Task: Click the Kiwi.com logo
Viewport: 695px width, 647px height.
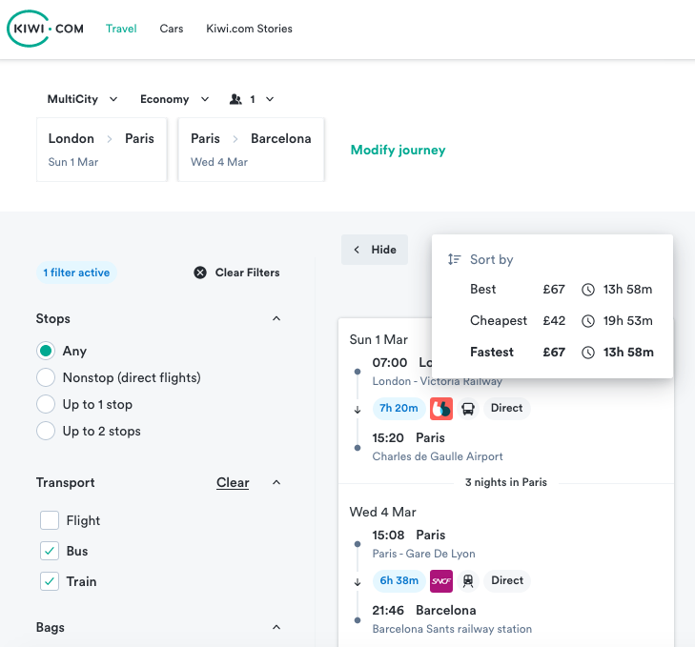Action: click(x=46, y=29)
